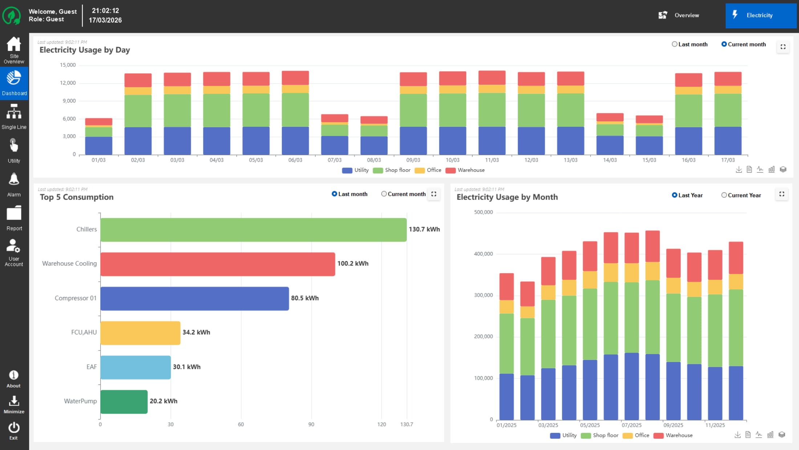Expand Electricity Usage by Month fullscreen
The width and height of the screenshot is (799, 450).
(x=782, y=194)
